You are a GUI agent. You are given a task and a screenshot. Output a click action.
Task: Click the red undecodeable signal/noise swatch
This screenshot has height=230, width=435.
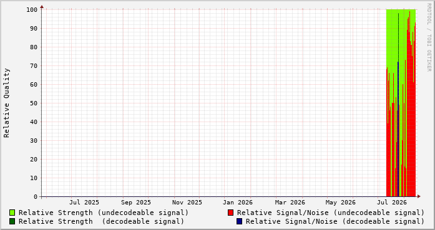pyautogui.click(x=230, y=213)
